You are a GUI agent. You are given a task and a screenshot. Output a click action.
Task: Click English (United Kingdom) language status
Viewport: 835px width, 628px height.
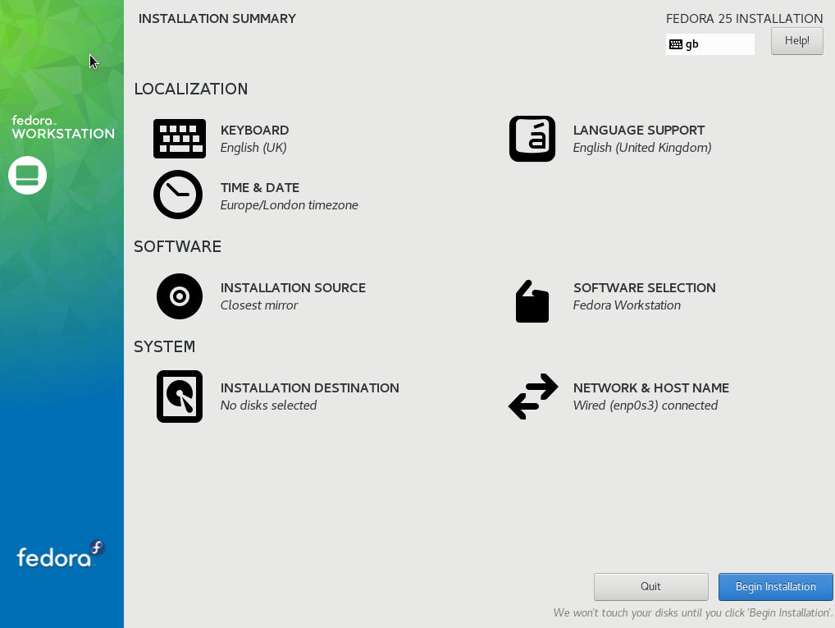coord(642,148)
